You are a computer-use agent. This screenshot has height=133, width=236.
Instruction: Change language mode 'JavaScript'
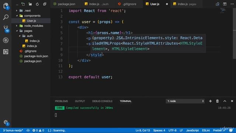click(x=192, y=130)
